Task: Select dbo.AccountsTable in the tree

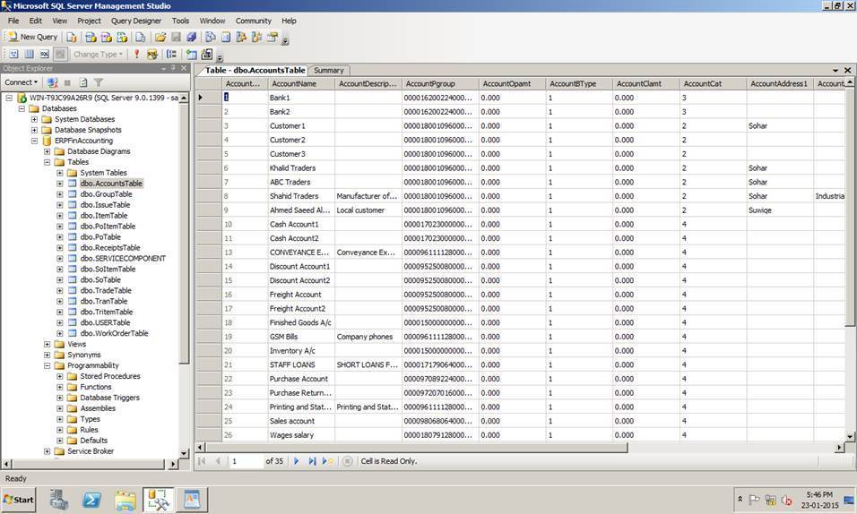Action: (111, 184)
